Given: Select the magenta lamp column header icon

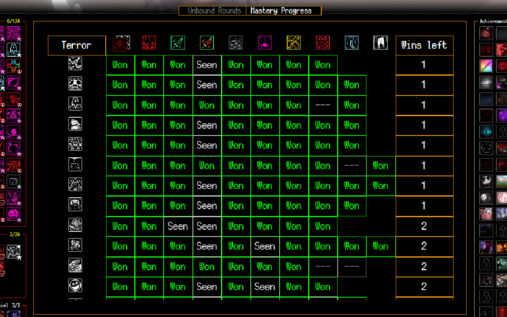Looking at the screenshot, I should click(x=265, y=42).
